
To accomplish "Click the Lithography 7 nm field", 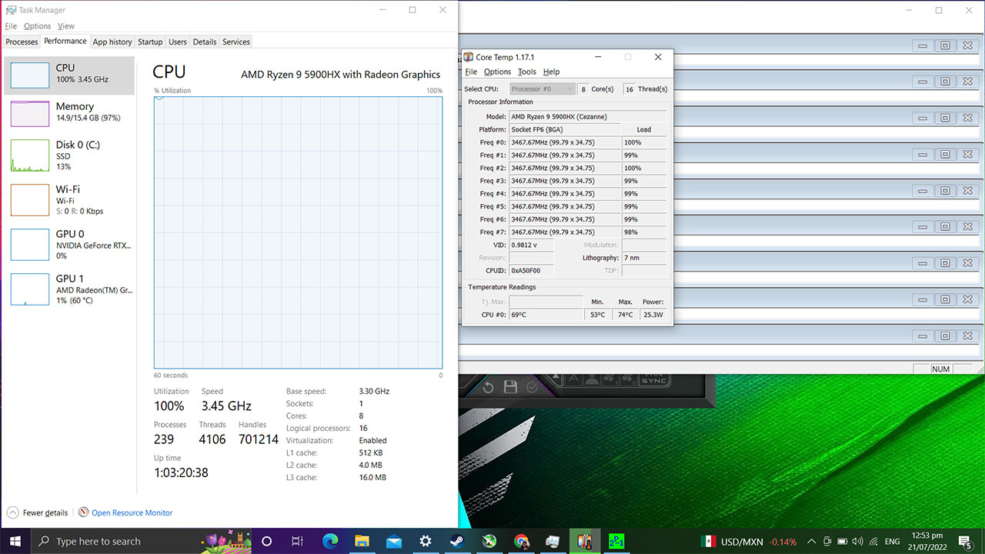I will 644,258.
